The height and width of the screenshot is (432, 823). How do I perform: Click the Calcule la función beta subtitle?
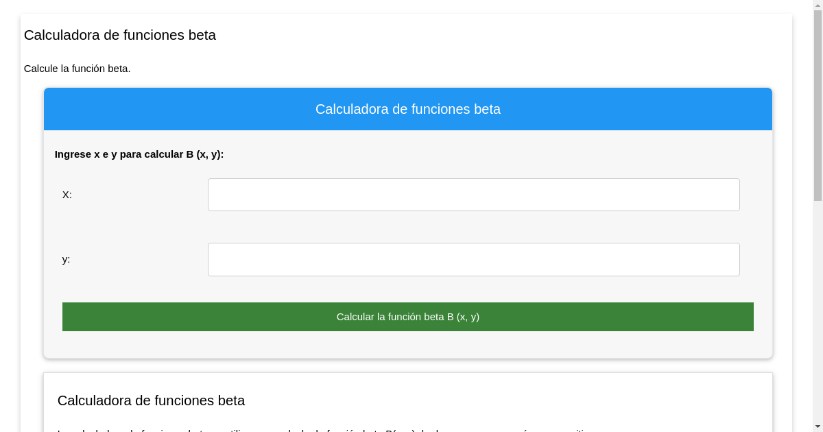coord(77,69)
